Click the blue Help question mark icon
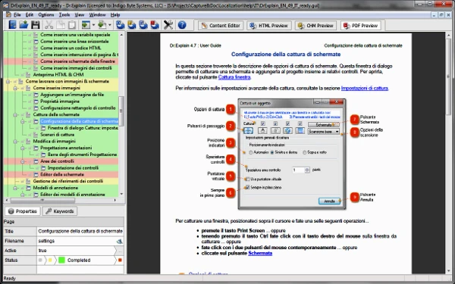Viewport: 455px width, 284px height. [x=182, y=25]
